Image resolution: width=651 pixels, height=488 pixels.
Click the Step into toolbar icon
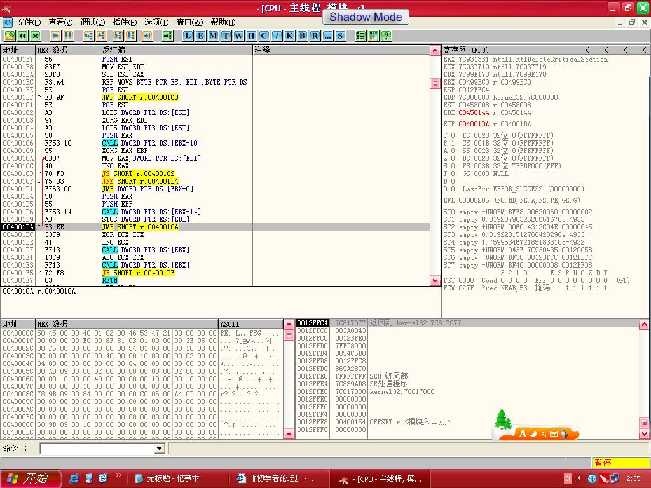tap(88, 36)
